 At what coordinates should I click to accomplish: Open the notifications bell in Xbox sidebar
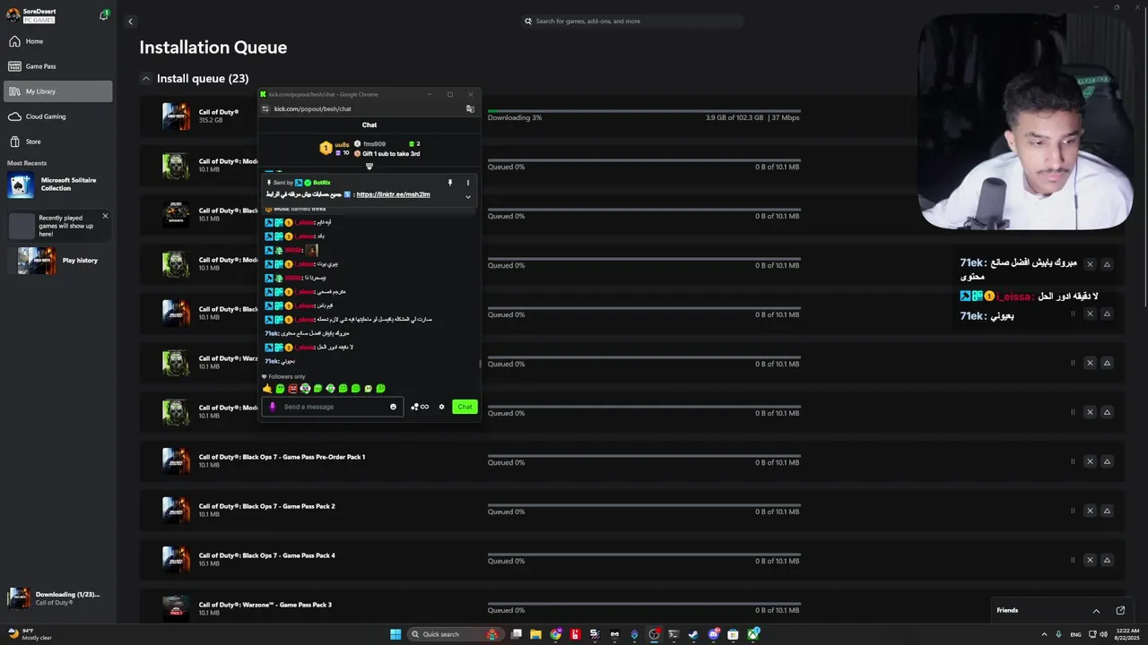click(104, 15)
